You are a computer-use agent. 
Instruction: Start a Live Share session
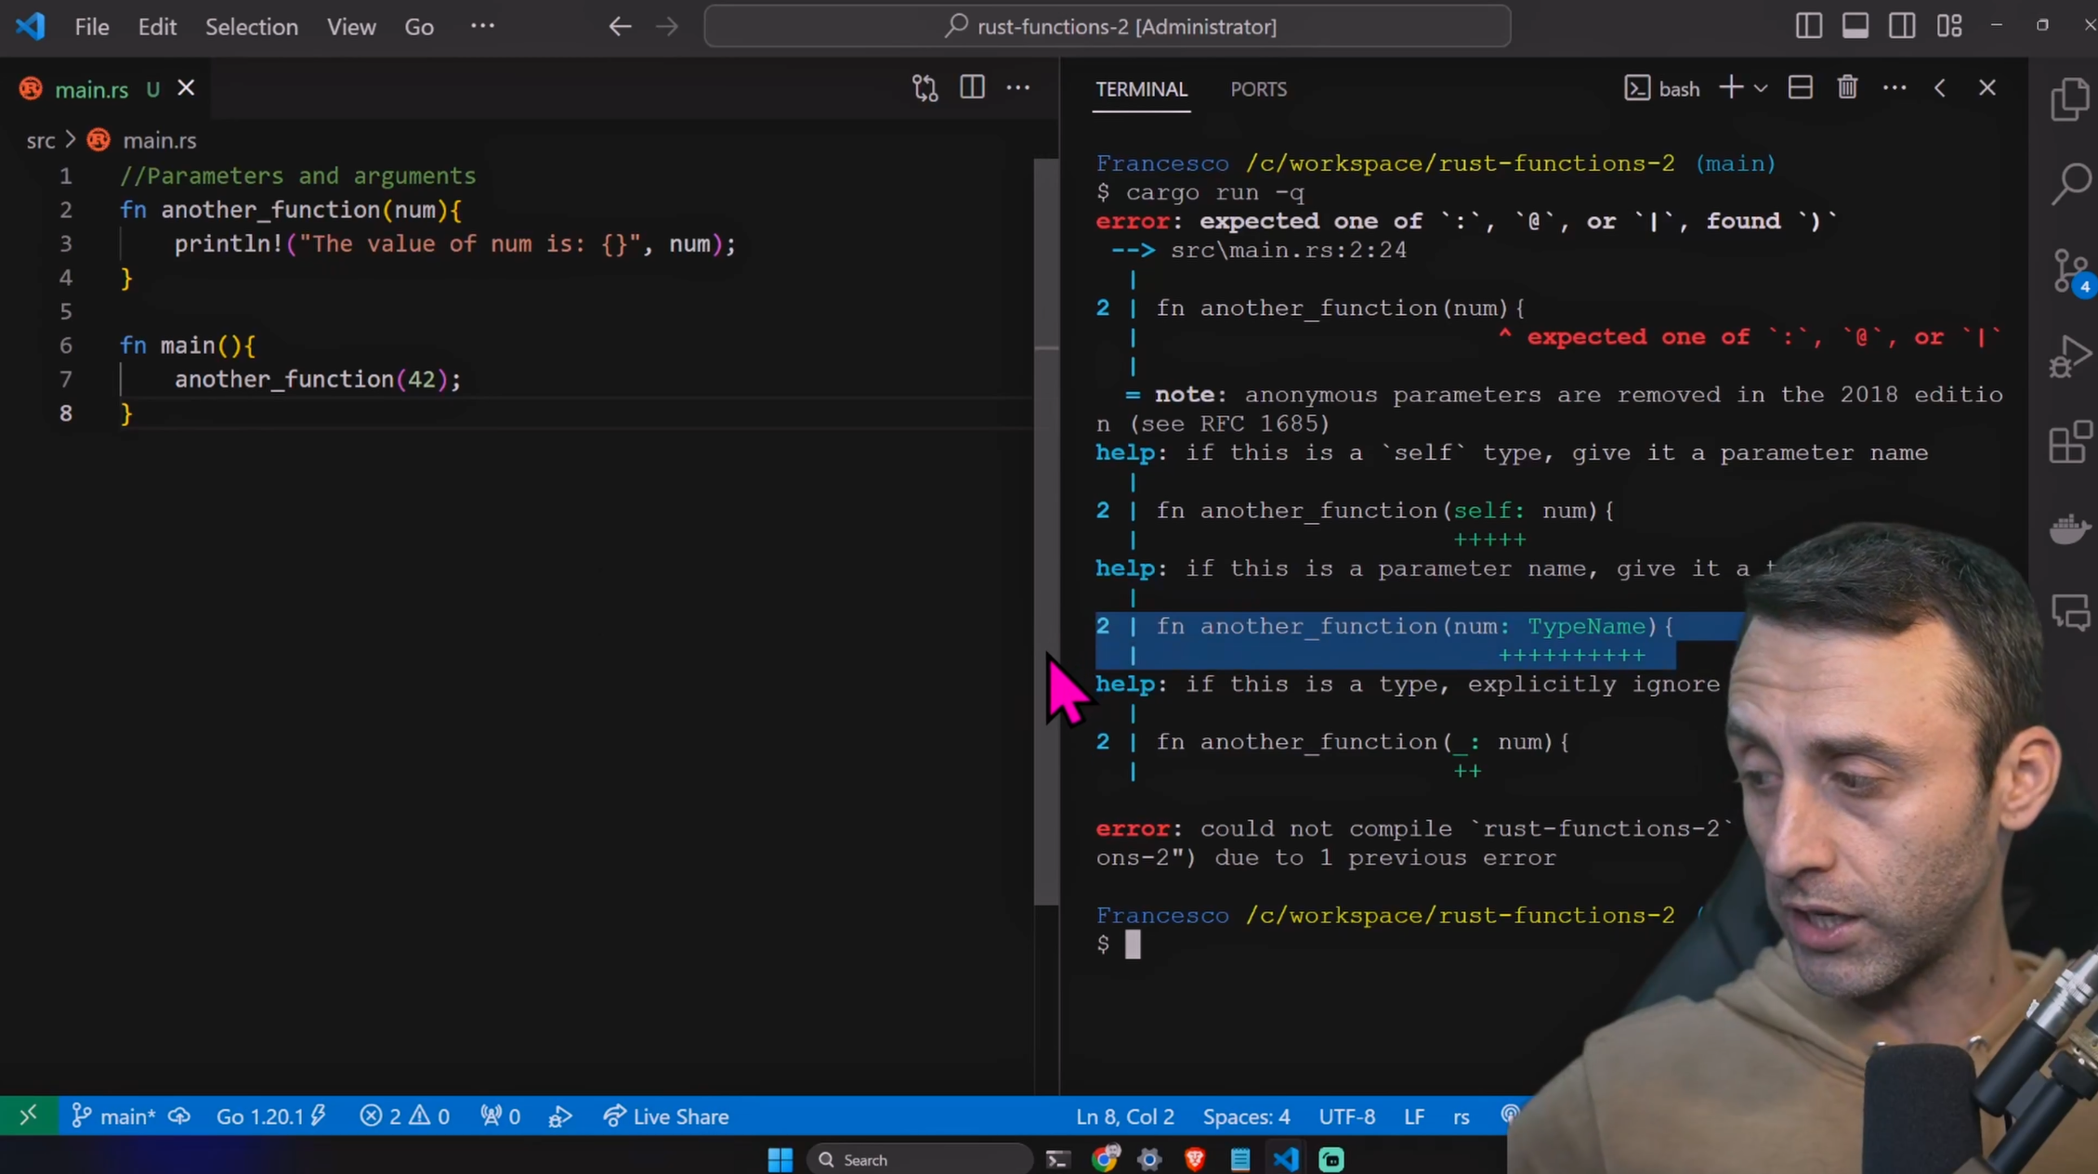tap(665, 1116)
